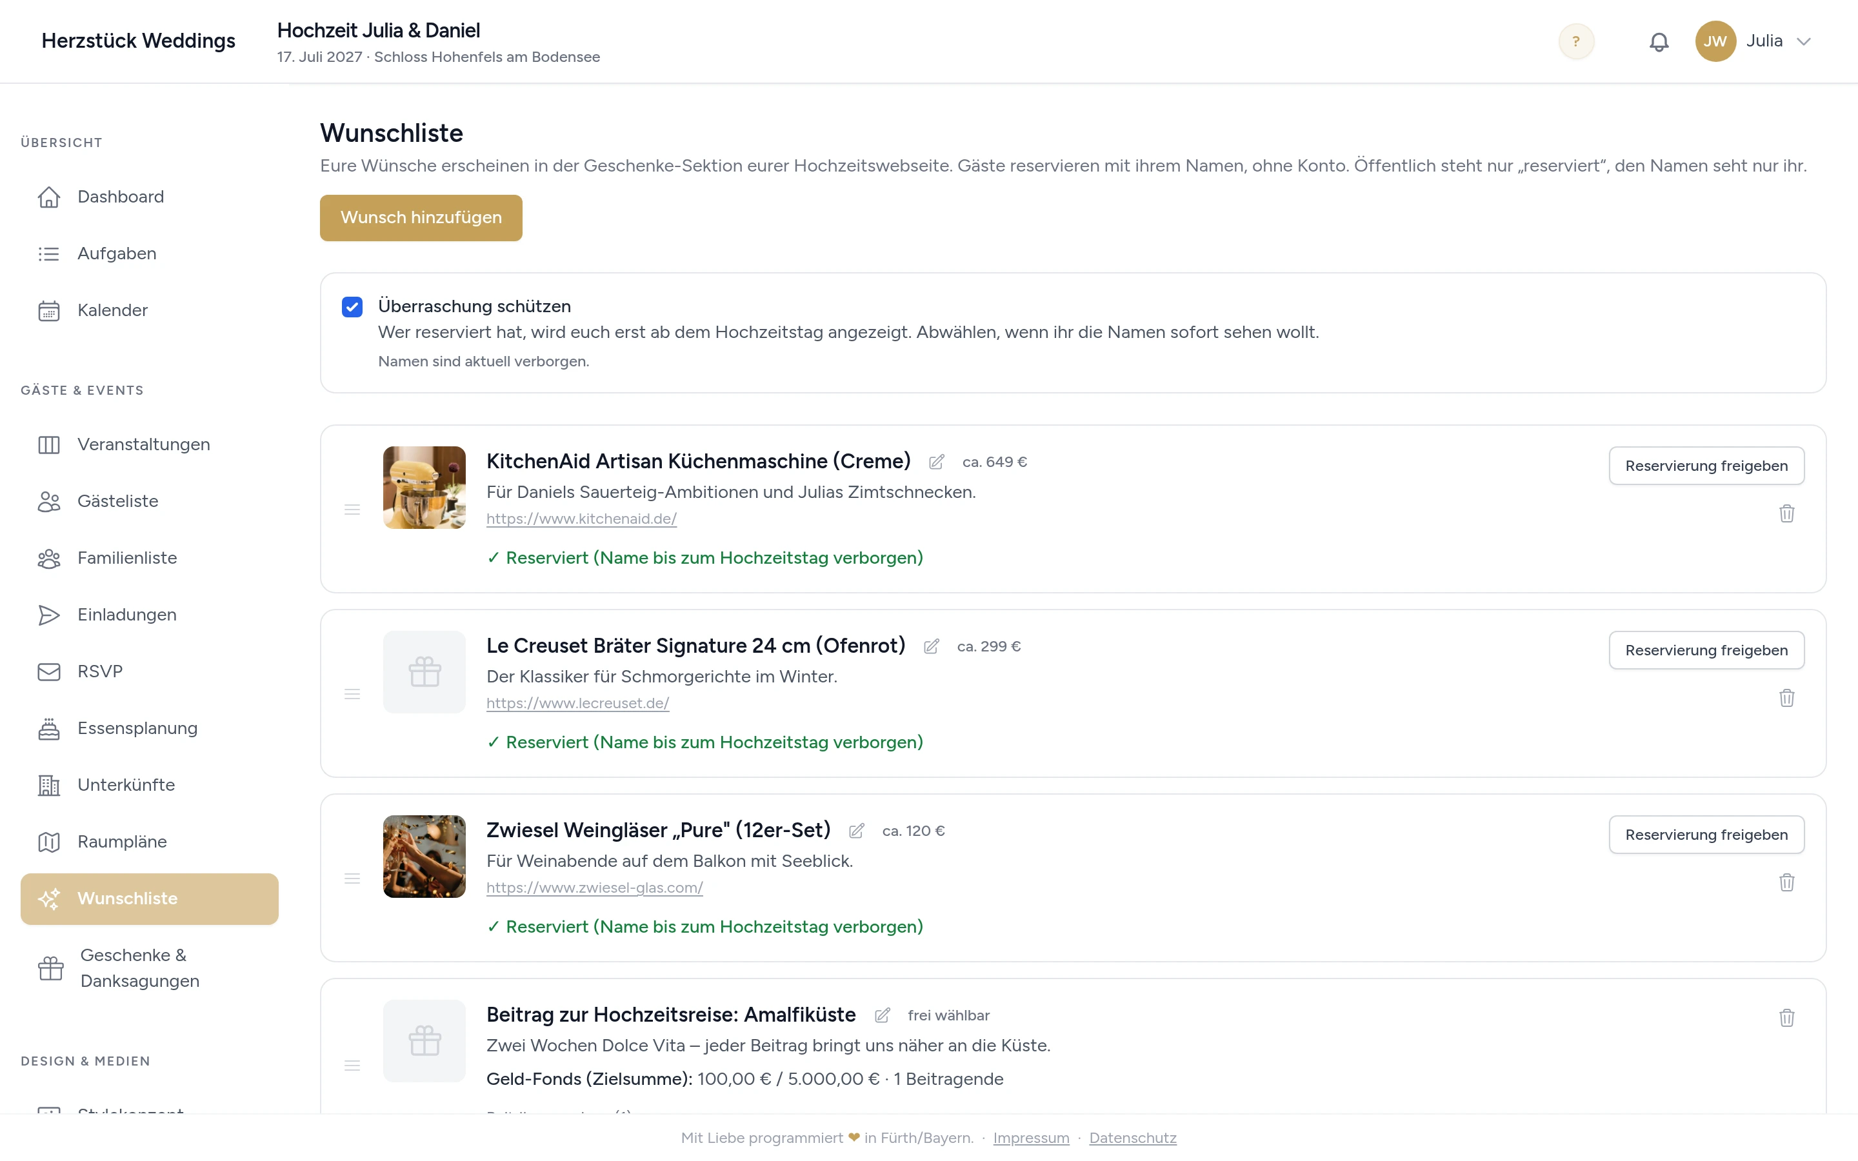Click the Zwiesel Weingläser product thumbnail
Image resolution: width=1858 pixels, height=1161 pixels.
pyautogui.click(x=424, y=856)
